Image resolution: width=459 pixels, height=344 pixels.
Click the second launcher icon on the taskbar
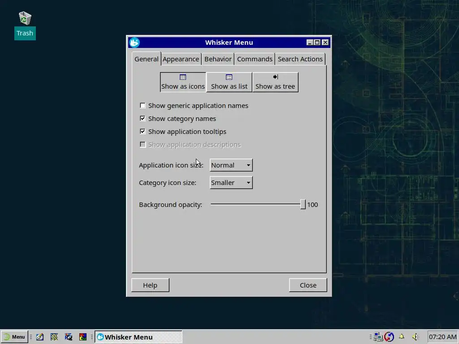tap(54, 337)
